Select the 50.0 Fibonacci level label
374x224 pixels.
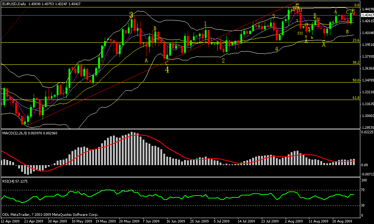click(356, 80)
